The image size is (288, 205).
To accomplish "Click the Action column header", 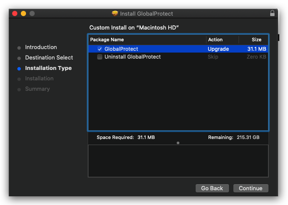I will 215,40.
